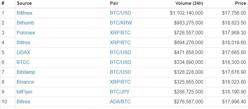Viewport: 248px width, 109px height.
Task: Open the GDAX source link
Action: [23, 52]
